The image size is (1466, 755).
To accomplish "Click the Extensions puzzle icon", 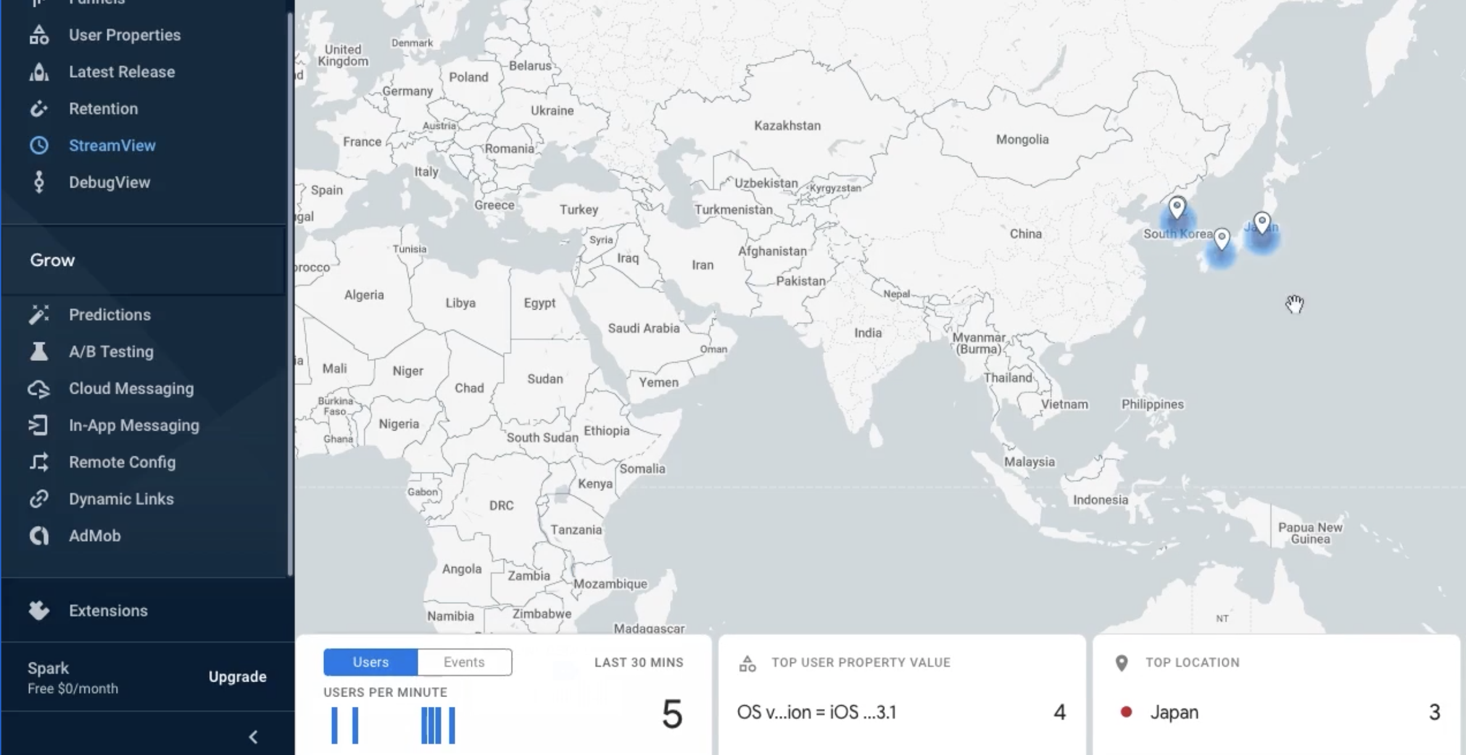I will click(x=39, y=611).
